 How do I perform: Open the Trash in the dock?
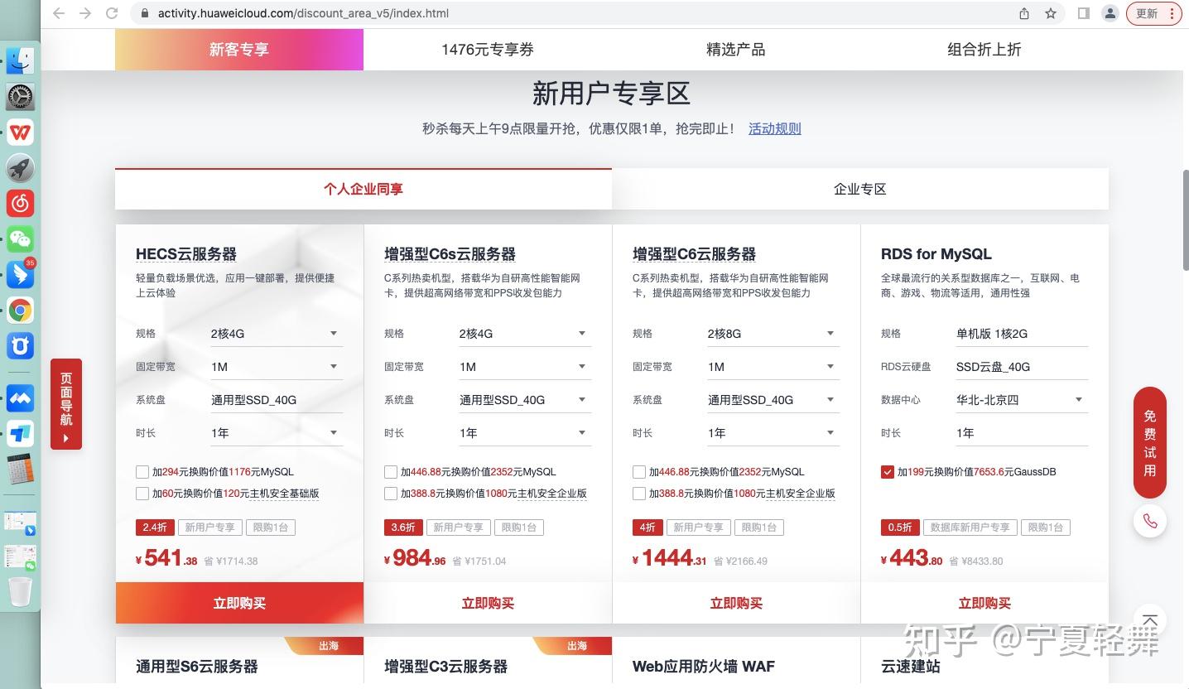20,591
